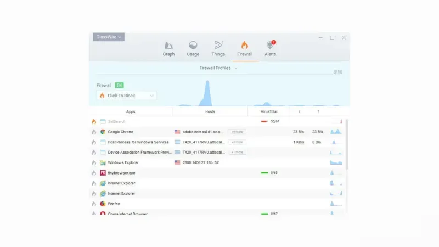The width and height of the screenshot is (439, 247).
Task: Select the Google Chrome row name
Action: (x=121, y=132)
